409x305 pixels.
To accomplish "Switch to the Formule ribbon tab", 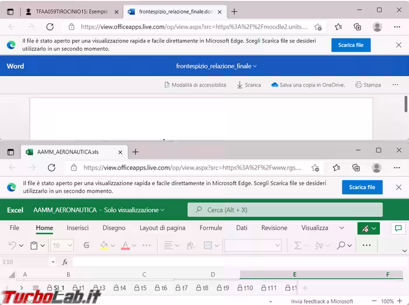I will 210,228.
